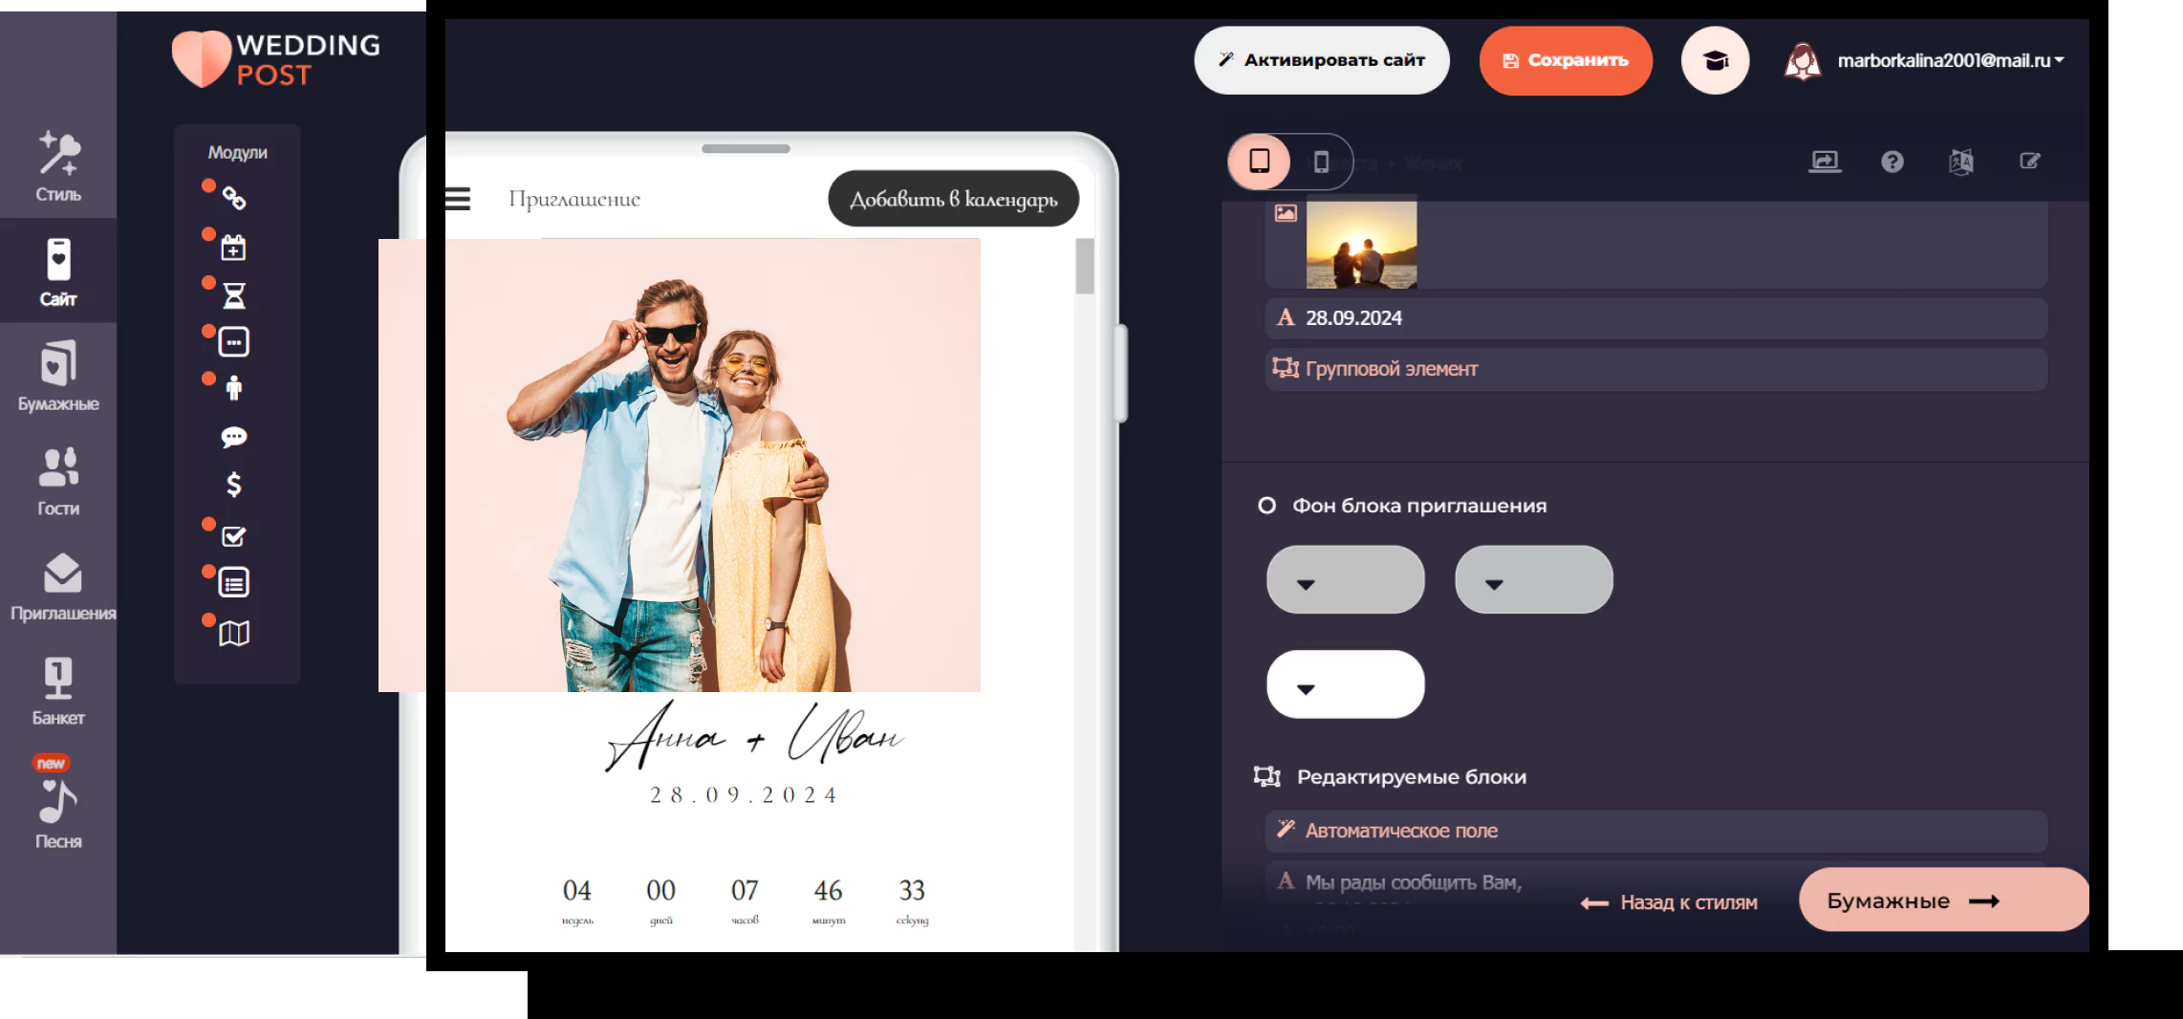Select the chain link module icon
This screenshot has height=1019, width=2183.
[x=234, y=199]
